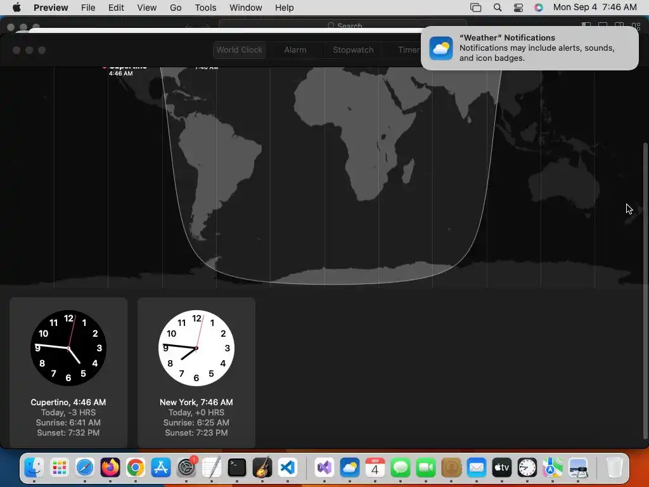Image resolution: width=649 pixels, height=487 pixels.
Task: Open the Window menu
Action: [x=246, y=8]
